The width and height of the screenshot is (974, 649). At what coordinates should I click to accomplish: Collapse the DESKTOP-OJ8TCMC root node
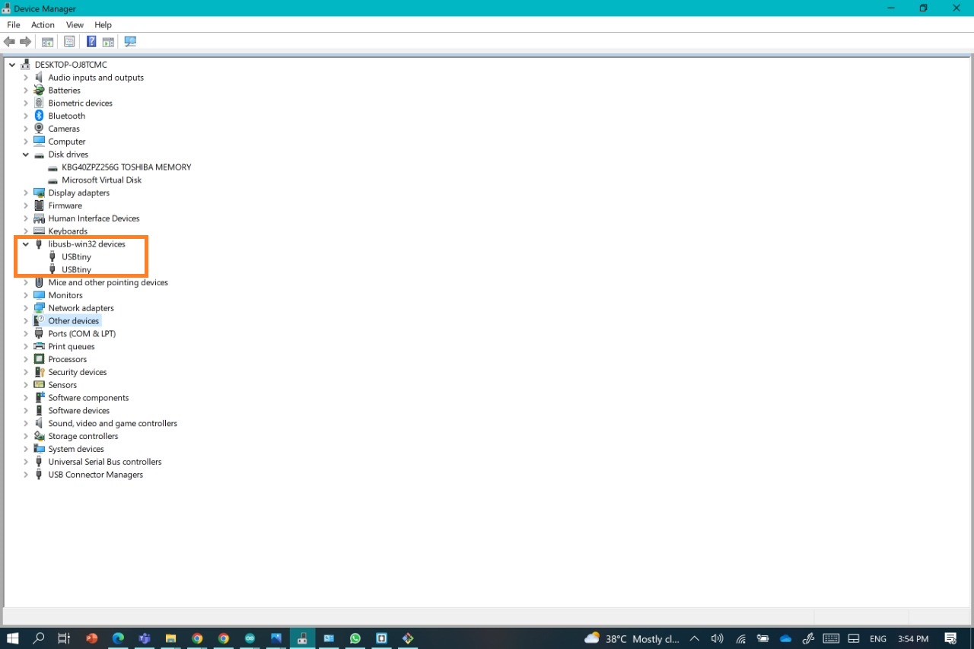pyautogui.click(x=12, y=65)
